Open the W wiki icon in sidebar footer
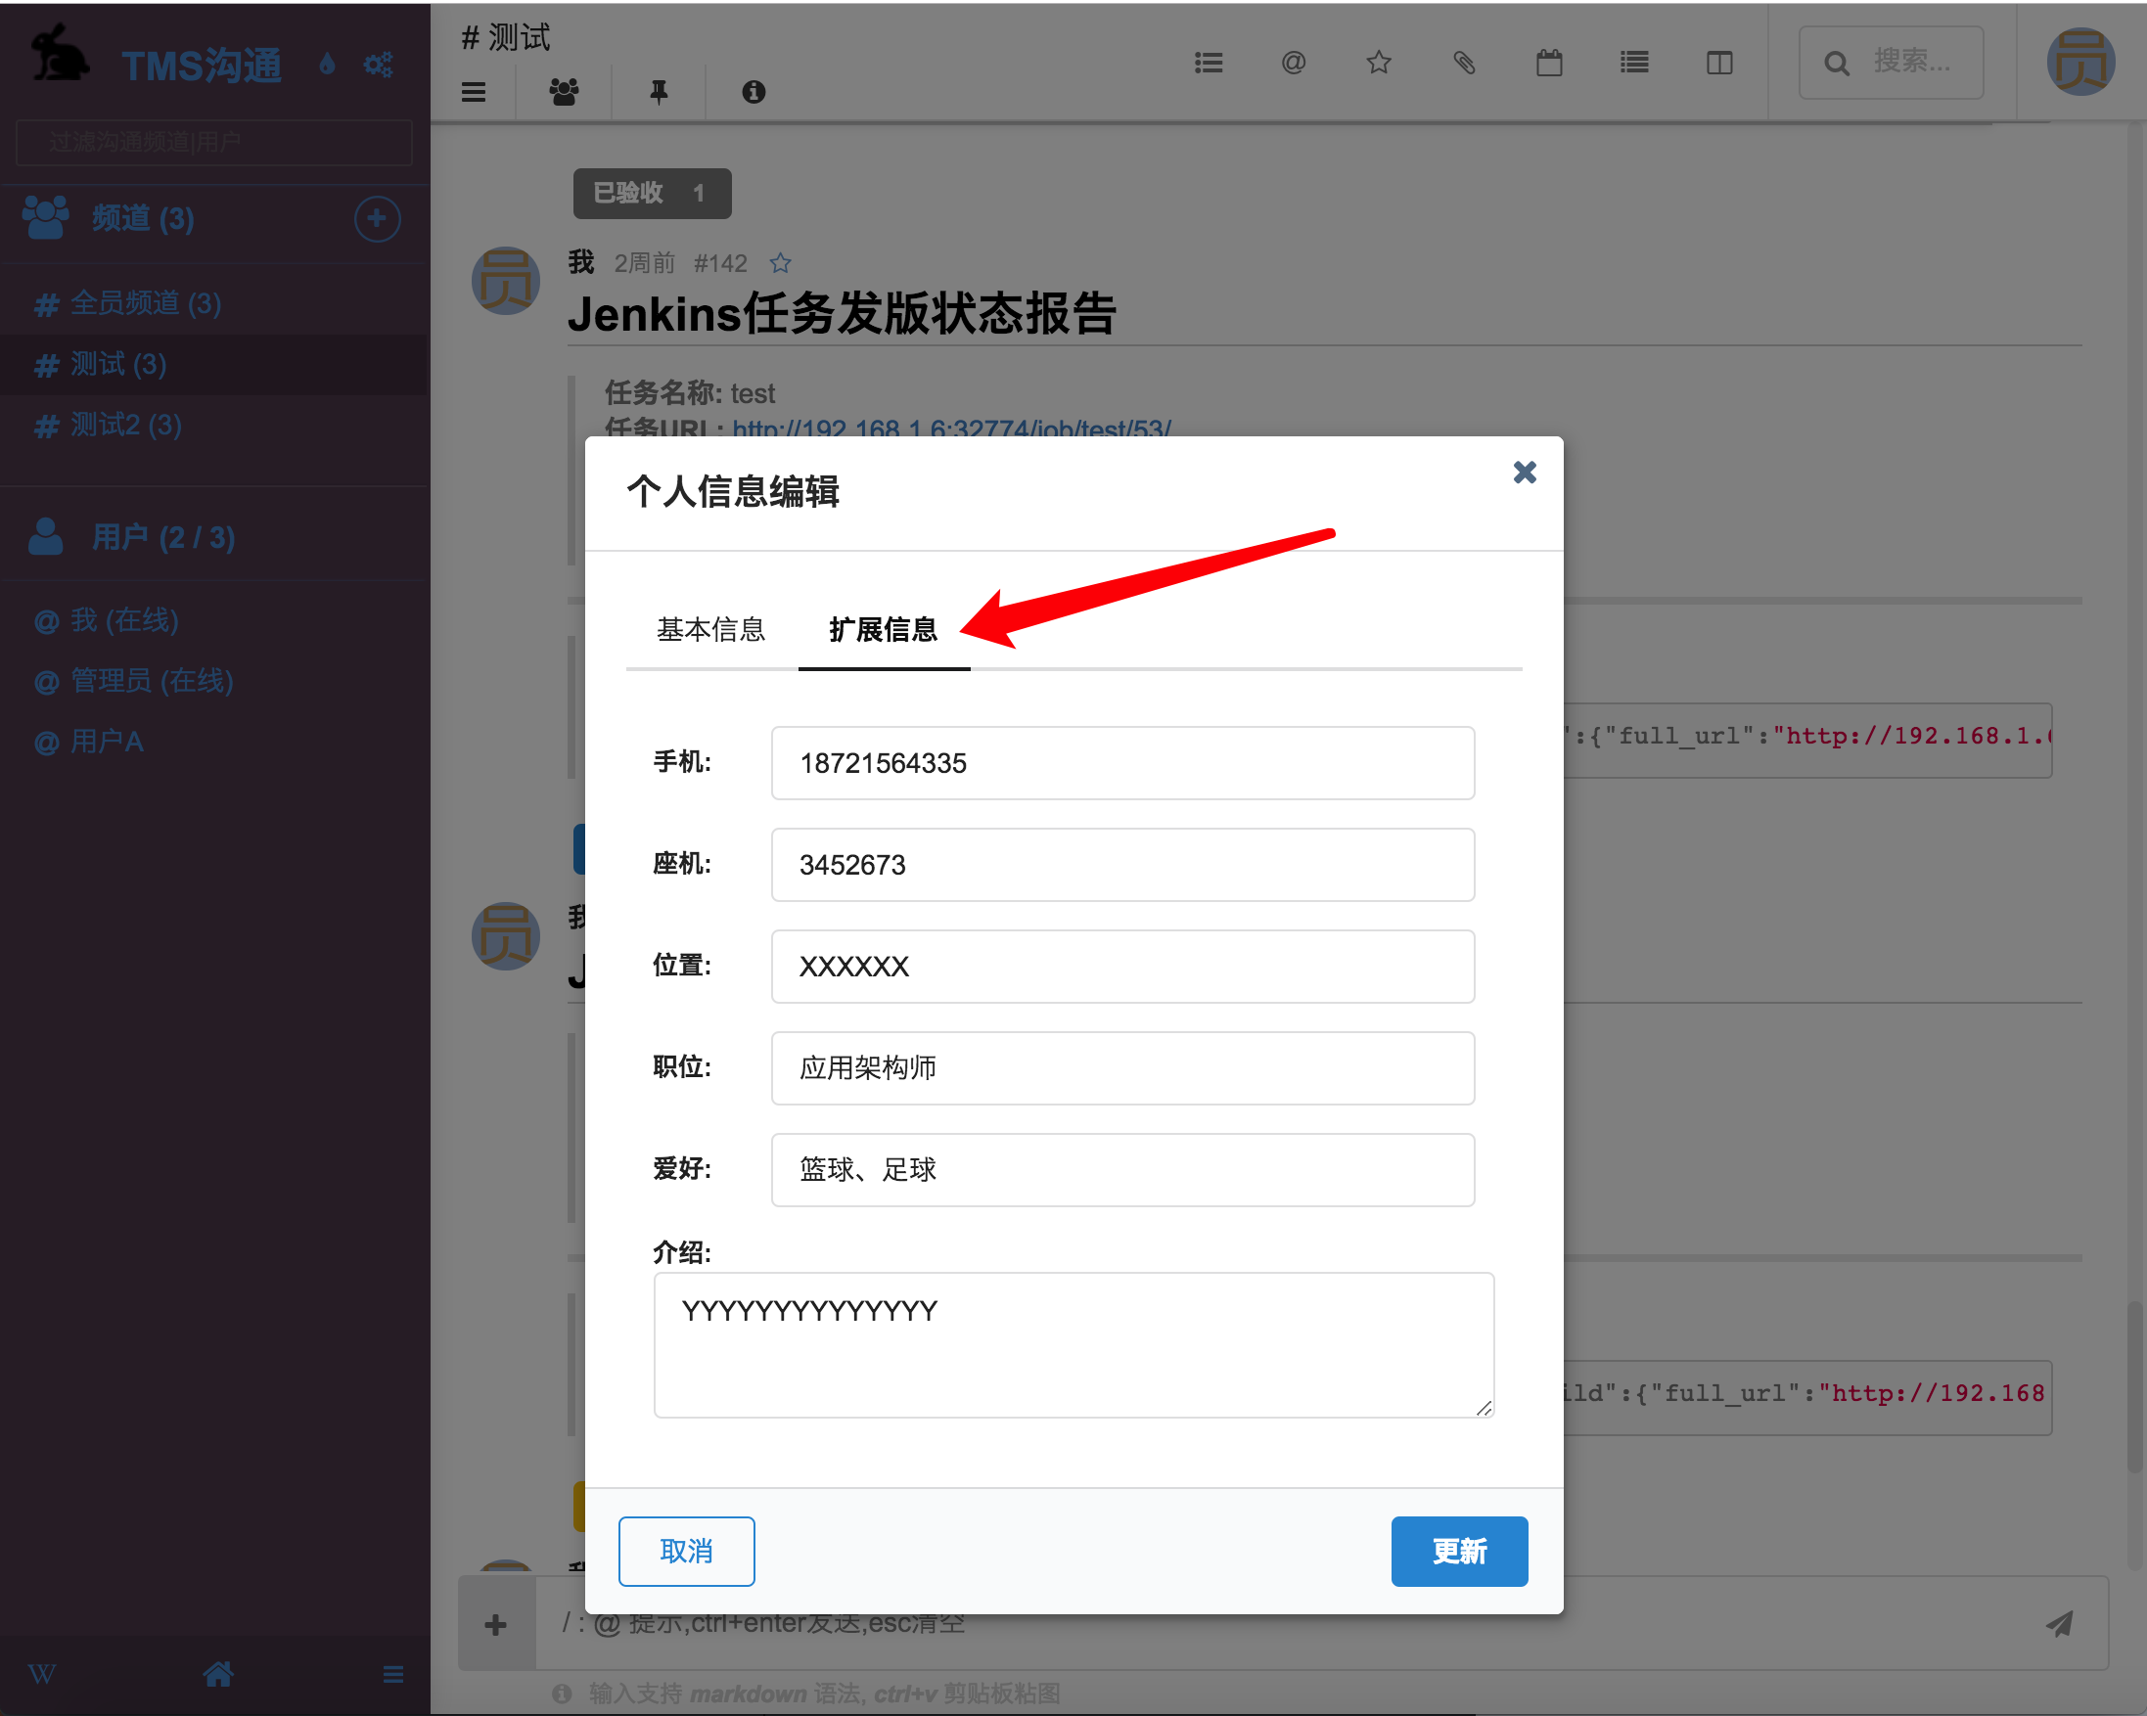 (42, 1674)
